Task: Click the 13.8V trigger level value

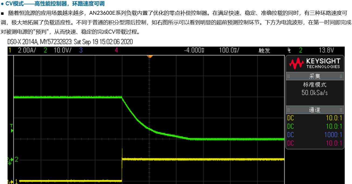Action: coord(326,50)
